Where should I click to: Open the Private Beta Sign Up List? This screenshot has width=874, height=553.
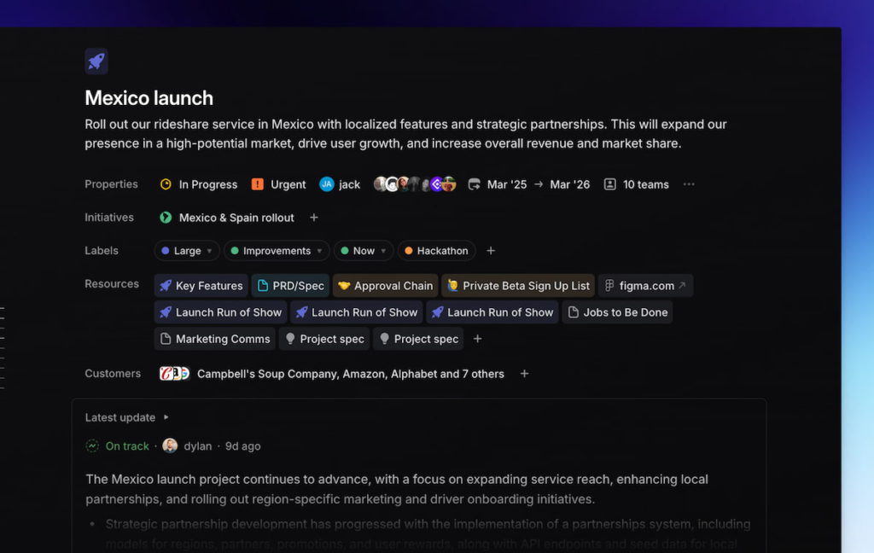(518, 286)
